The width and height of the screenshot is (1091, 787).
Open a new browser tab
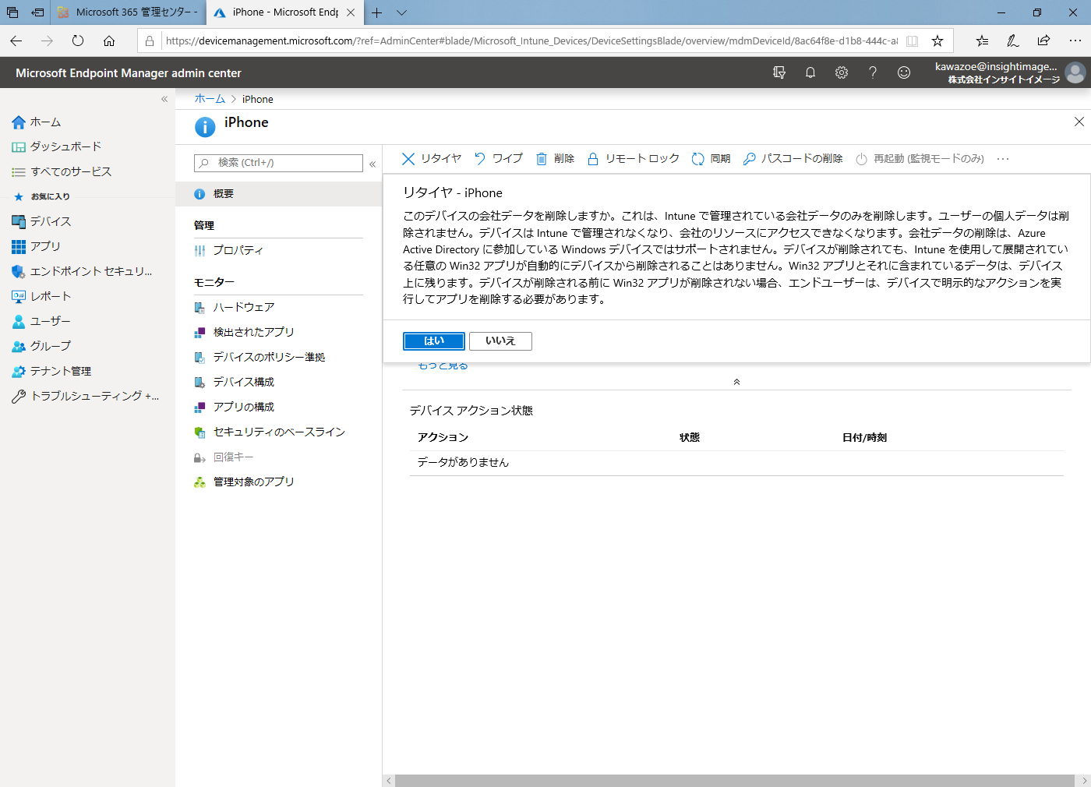click(377, 12)
